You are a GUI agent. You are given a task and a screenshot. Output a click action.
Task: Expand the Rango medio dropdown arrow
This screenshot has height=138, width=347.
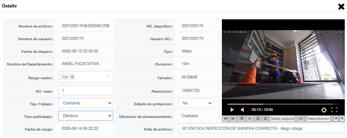(108, 77)
